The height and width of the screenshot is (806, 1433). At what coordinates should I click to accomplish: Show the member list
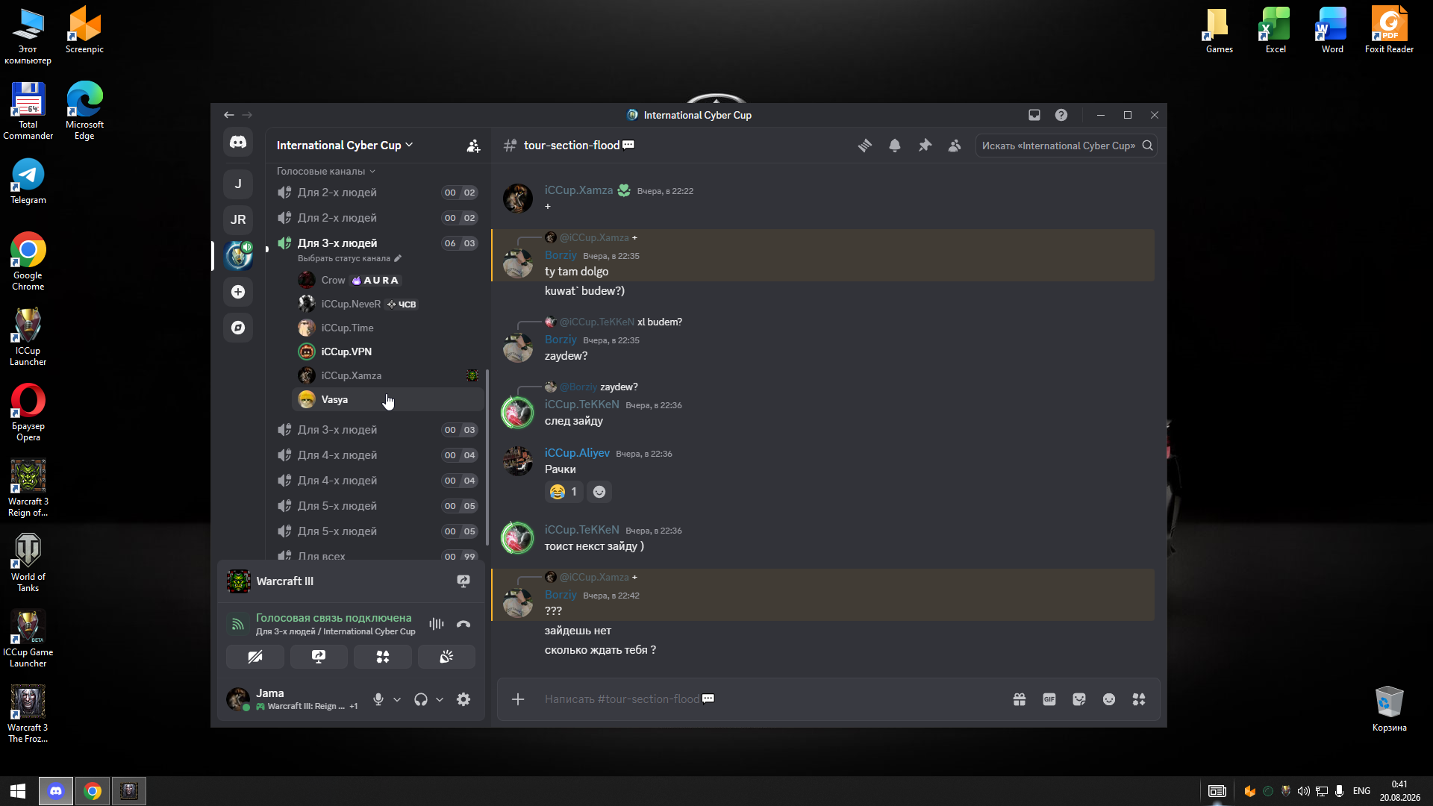[x=955, y=146]
